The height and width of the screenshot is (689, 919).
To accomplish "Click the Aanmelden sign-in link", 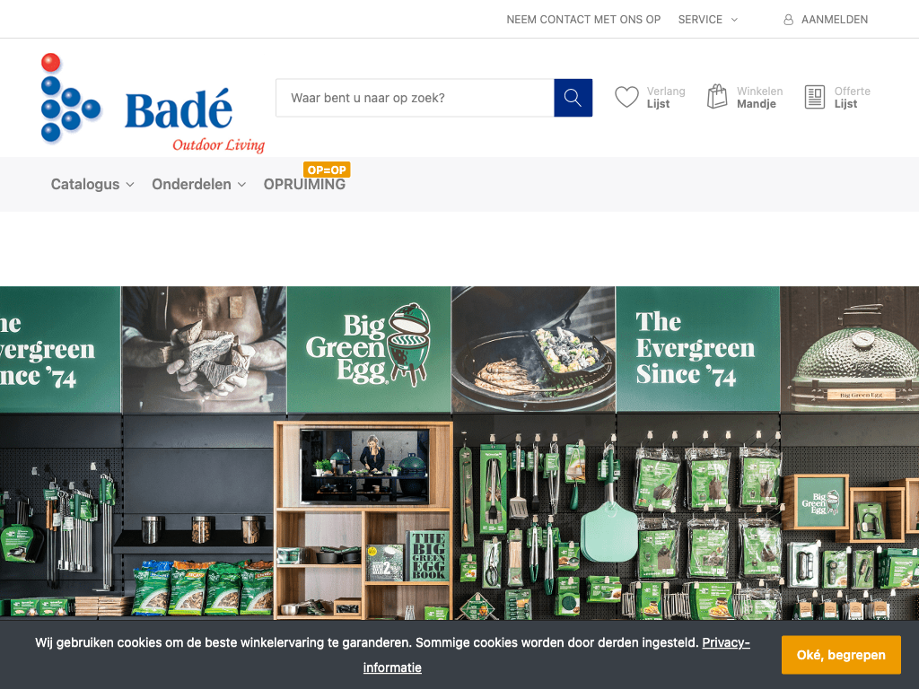I will pos(834,20).
